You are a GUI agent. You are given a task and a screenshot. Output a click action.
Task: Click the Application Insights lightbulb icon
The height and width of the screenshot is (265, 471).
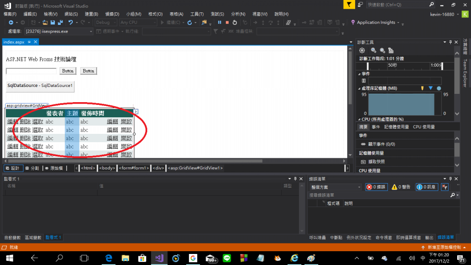pos(353,23)
